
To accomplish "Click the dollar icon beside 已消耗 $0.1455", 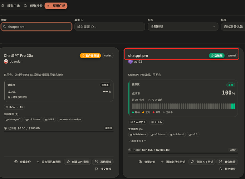I will click(130, 150).
